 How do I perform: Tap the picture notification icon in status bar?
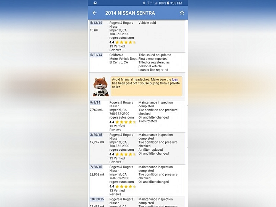(95, 3)
